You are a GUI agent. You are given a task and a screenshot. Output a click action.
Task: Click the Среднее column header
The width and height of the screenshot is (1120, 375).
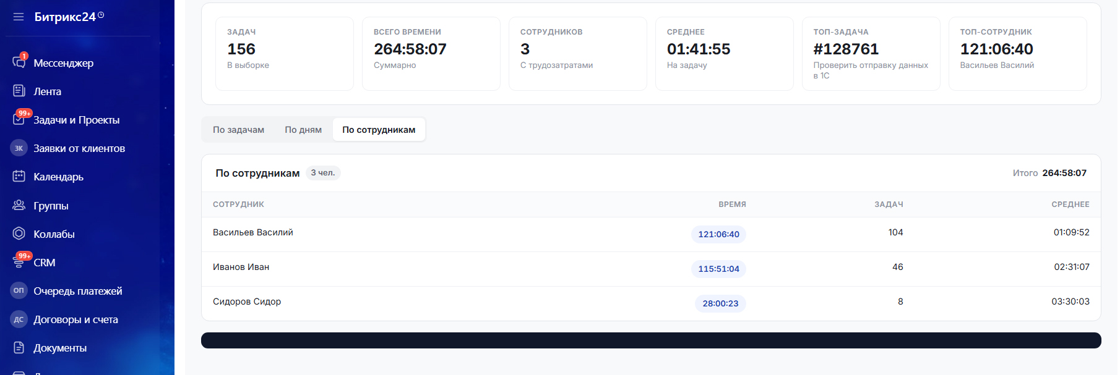(1070, 204)
